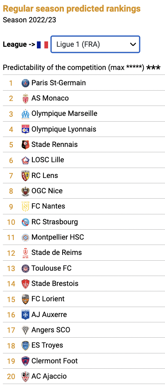Click the FC Lorient logo
The height and width of the screenshot is (389, 165).
point(25,299)
